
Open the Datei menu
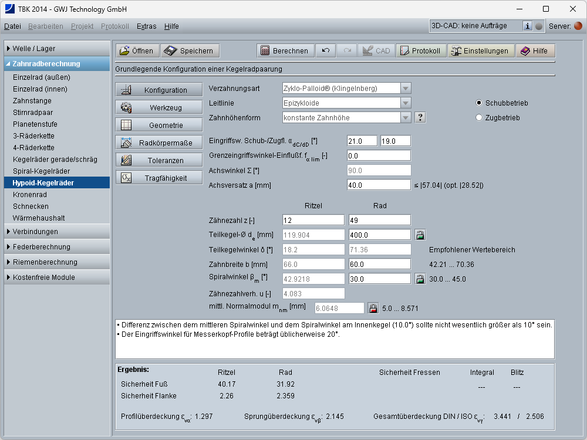pos(12,26)
